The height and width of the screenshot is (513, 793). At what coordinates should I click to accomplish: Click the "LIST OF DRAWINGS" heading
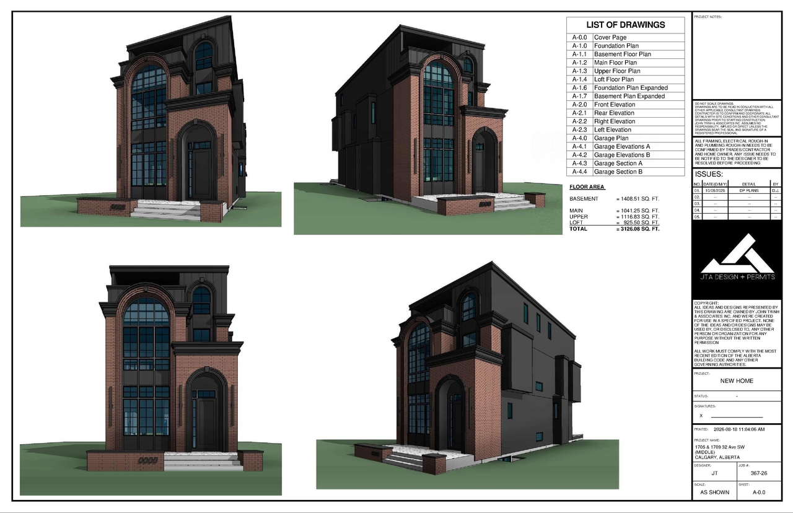(626, 25)
